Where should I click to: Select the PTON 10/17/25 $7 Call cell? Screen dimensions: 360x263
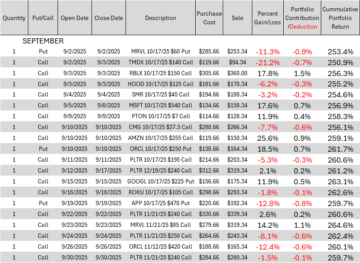pyautogui.click(x=161, y=116)
